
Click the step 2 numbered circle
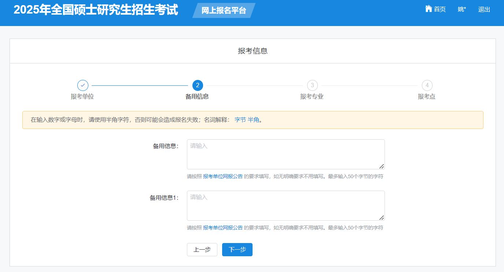point(198,85)
